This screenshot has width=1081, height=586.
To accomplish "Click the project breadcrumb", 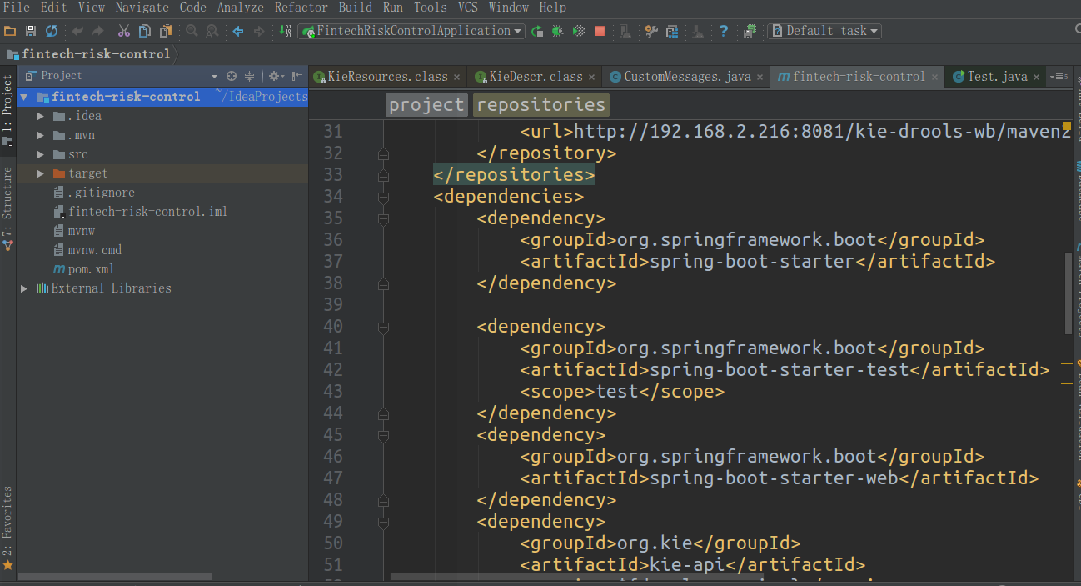I will point(426,105).
